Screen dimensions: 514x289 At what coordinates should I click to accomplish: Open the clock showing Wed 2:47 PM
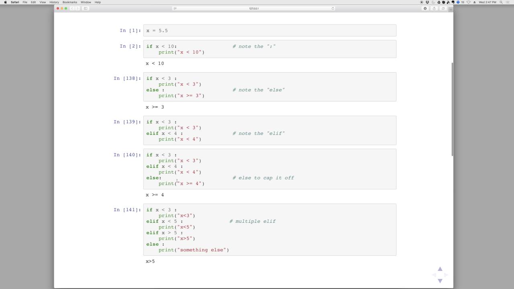pyautogui.click(x=487, y=2)
